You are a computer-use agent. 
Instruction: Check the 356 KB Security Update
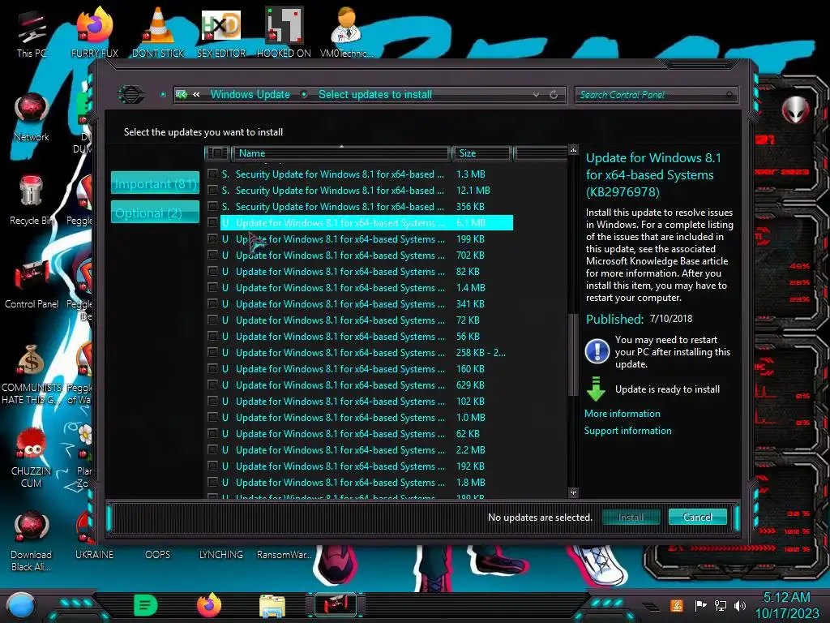(213, 207)
